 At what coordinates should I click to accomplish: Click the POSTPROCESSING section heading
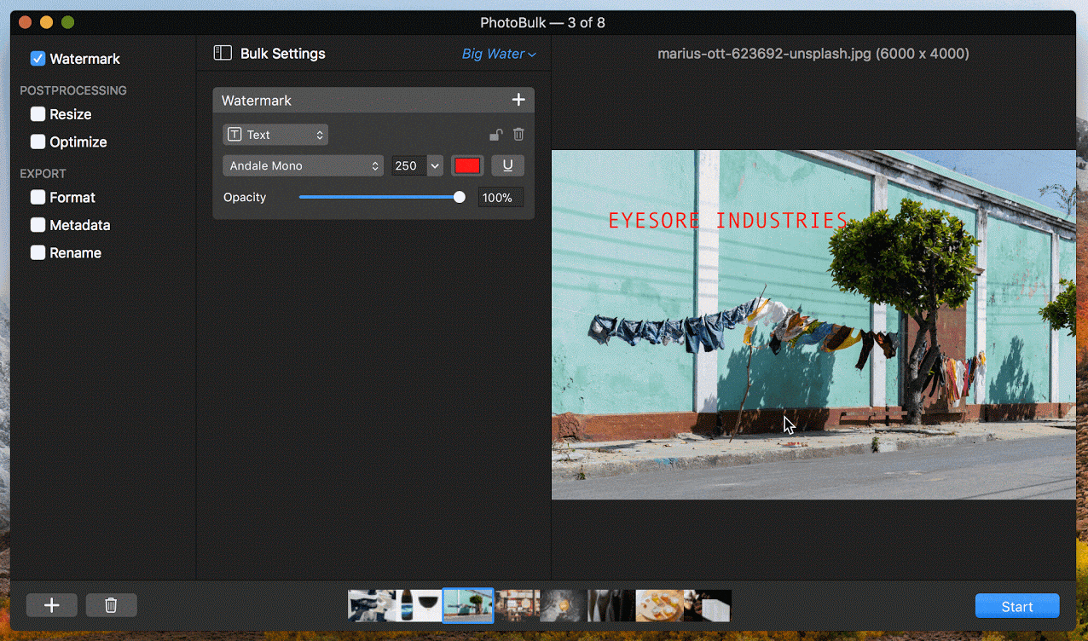tap(73, 90)
